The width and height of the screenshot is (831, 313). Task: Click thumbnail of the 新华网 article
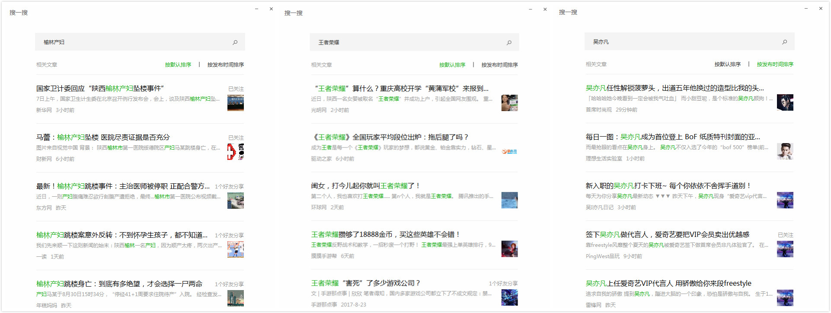point(236,103)
